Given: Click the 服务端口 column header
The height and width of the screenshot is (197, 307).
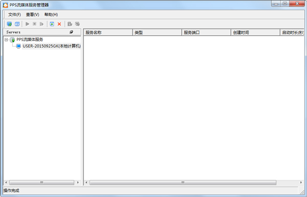Looking at the screenshot, I should click(x=206, y=32).
